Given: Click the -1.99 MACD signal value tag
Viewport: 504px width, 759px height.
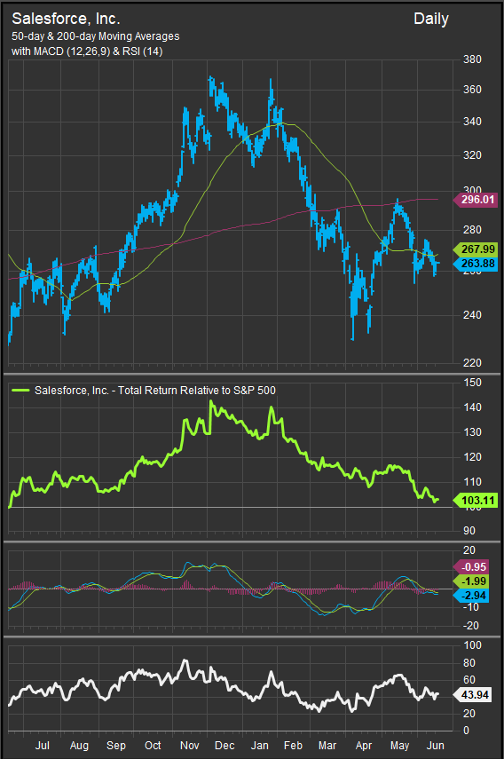Looking at the screenshot, I should [x=471, y=581].
